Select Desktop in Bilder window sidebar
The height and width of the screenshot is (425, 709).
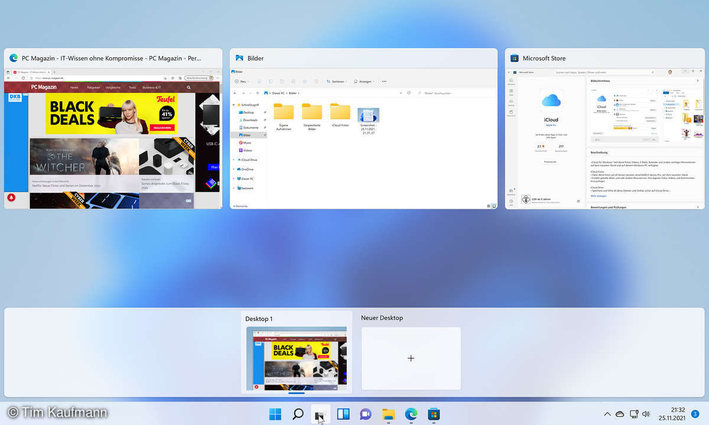(246, 112)
